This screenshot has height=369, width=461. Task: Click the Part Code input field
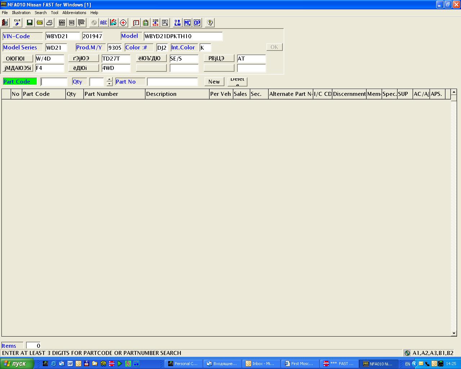coord(54,82)
